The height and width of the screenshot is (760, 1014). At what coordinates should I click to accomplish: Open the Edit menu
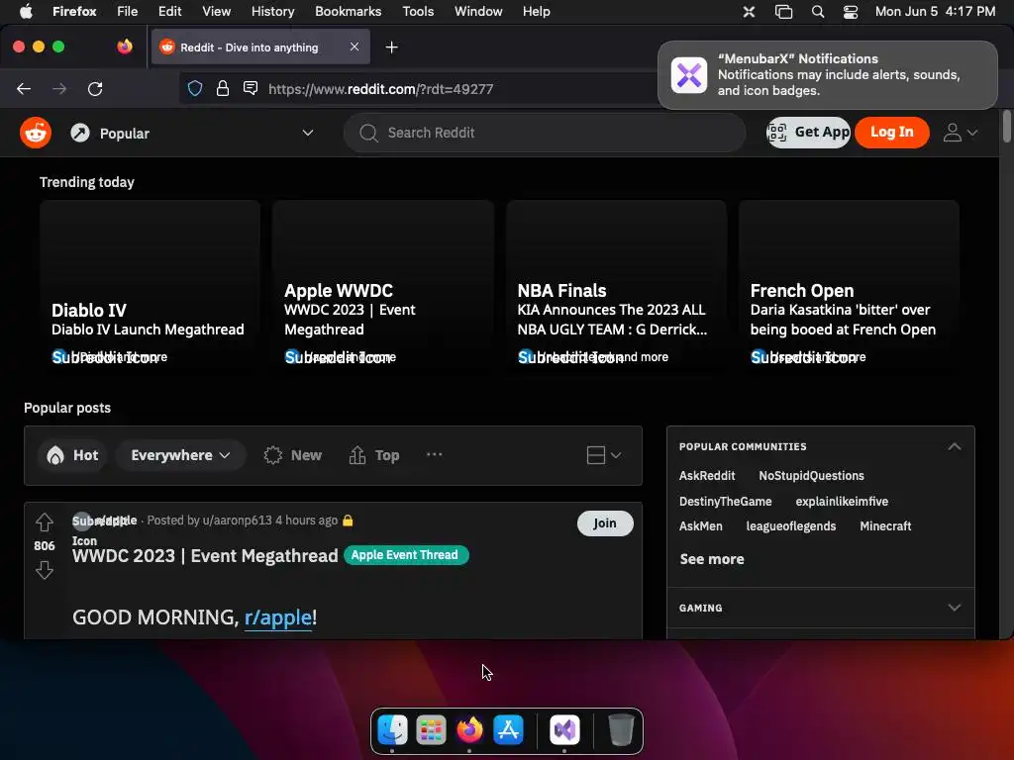point(169,11)
